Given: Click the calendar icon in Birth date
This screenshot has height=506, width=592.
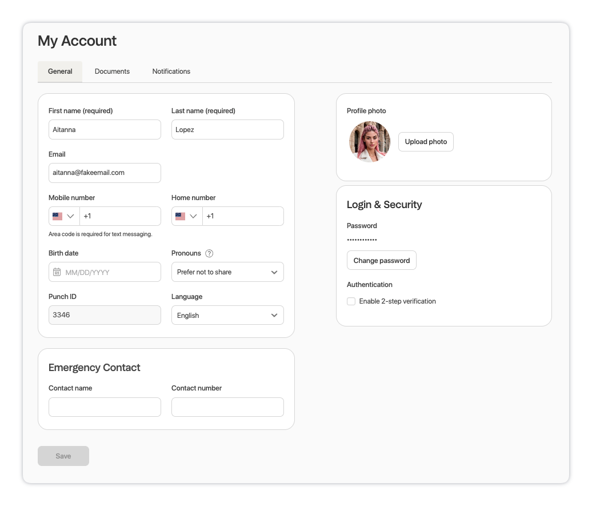Looking at the screenshot, I should [57, 272].
